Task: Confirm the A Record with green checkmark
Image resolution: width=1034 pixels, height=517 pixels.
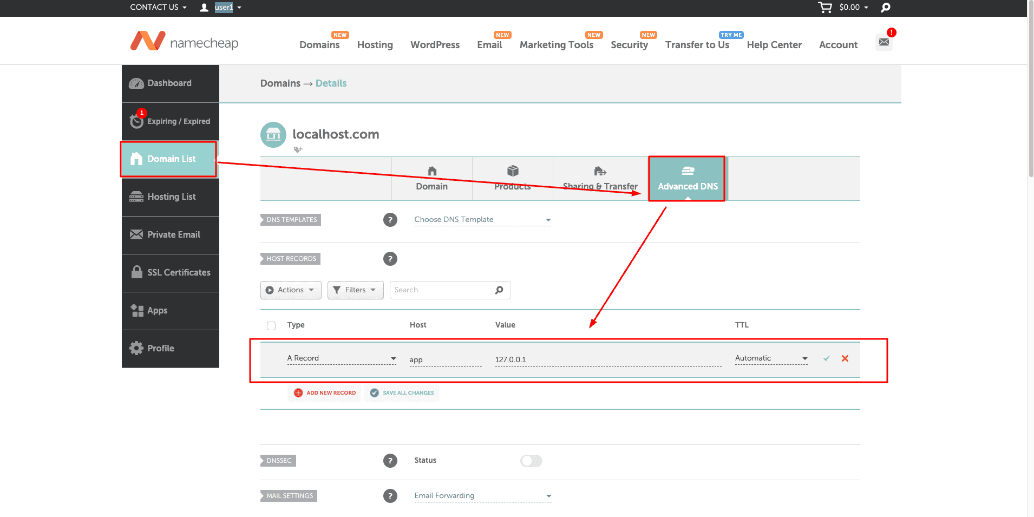Action: point(827,358)
